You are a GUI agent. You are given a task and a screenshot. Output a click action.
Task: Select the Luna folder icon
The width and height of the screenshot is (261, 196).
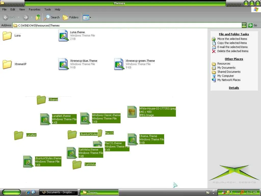click(x=7, y=36)
